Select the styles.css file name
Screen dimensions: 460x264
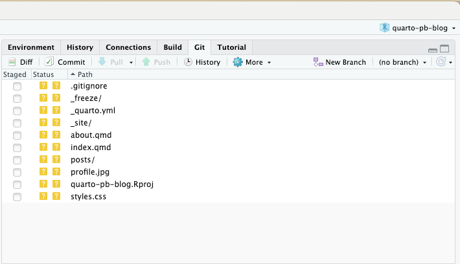pyautogui.click(x=88, y=197)
